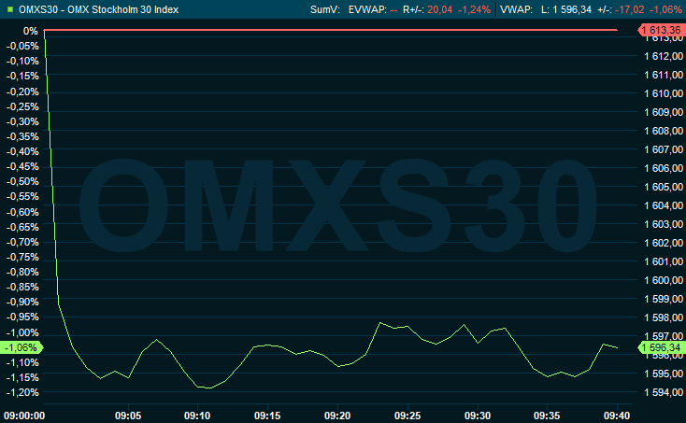Click the change value '-17,02' in header
Viewport: 686px width, 423px height.
630,9
